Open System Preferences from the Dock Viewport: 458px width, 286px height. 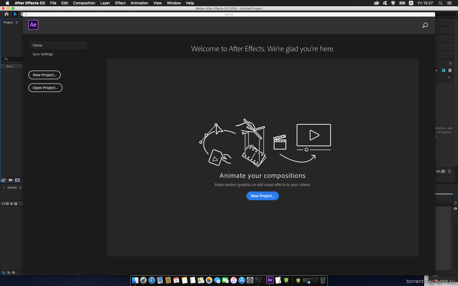click(x=250, y=280)
